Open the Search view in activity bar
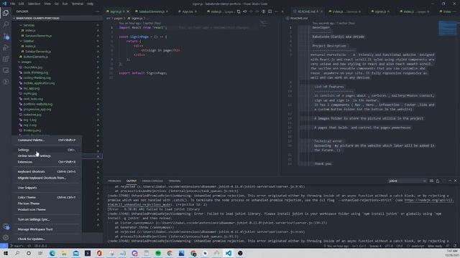Image resolution: width=460 pixels, height=258 pixels. click(x=6, y=24)
